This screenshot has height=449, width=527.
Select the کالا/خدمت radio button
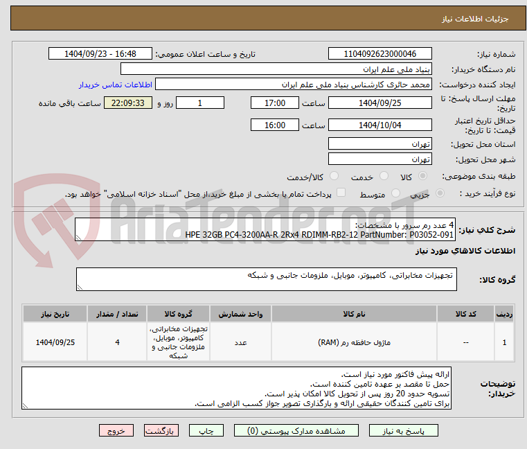334,176
